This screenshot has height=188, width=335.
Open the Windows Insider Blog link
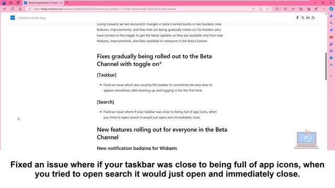32,18
